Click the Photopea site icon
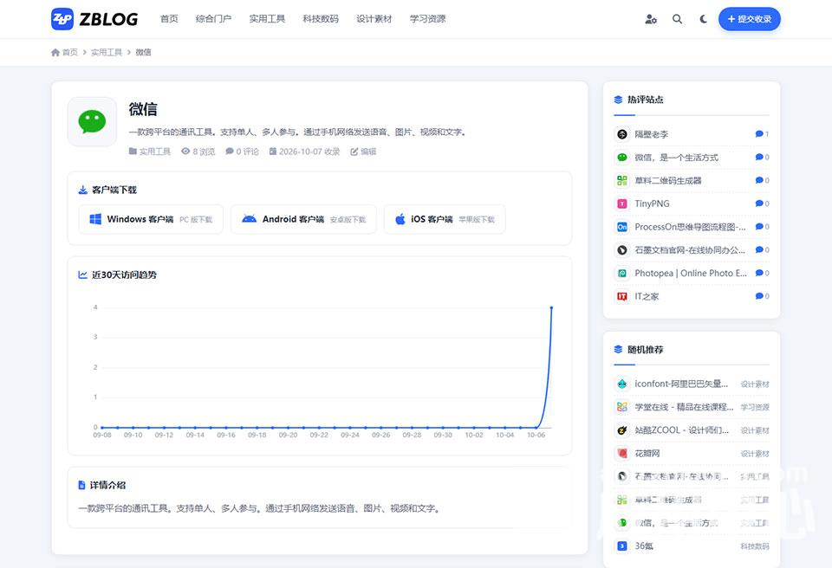Viewport: 832px width, 568px height. click(x=622, y=273)
